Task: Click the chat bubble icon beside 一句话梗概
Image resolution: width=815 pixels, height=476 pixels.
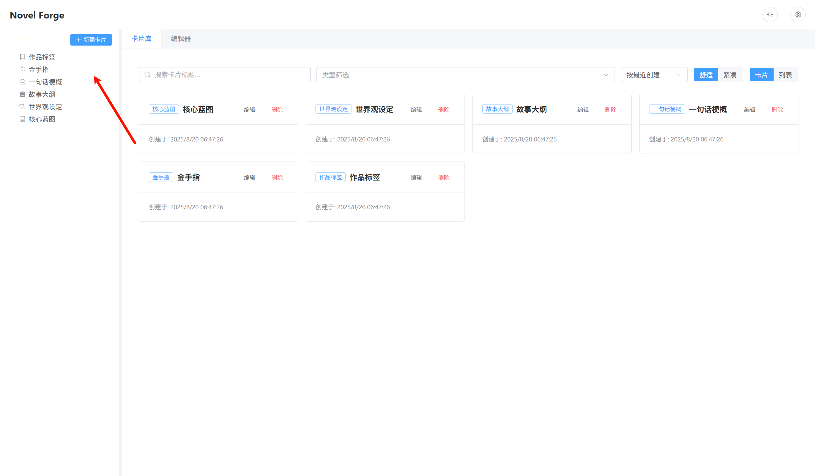Action: (22, 82)
